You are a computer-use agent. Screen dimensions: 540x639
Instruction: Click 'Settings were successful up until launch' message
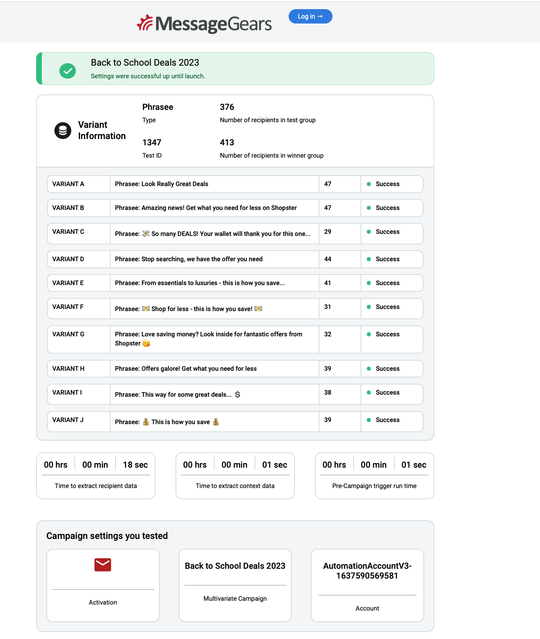(148, 76)
